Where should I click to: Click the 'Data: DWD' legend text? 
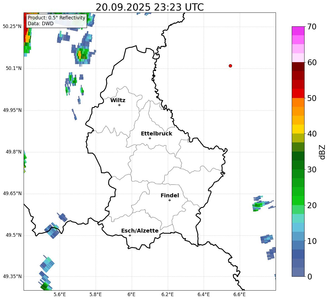(41, 24)
